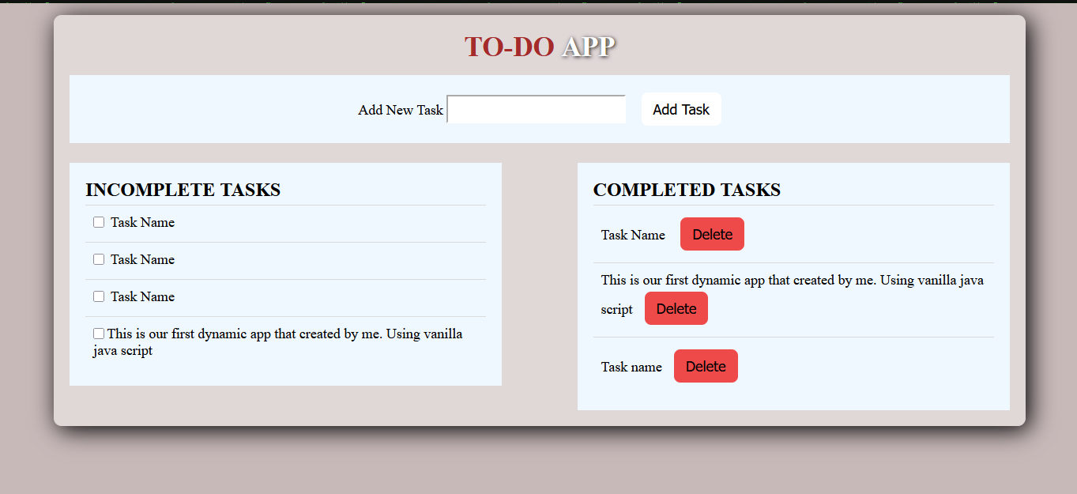
Task: Mark the "vanilla java script" task as complete
Action: pyautogui.click(x=98, y=333)
